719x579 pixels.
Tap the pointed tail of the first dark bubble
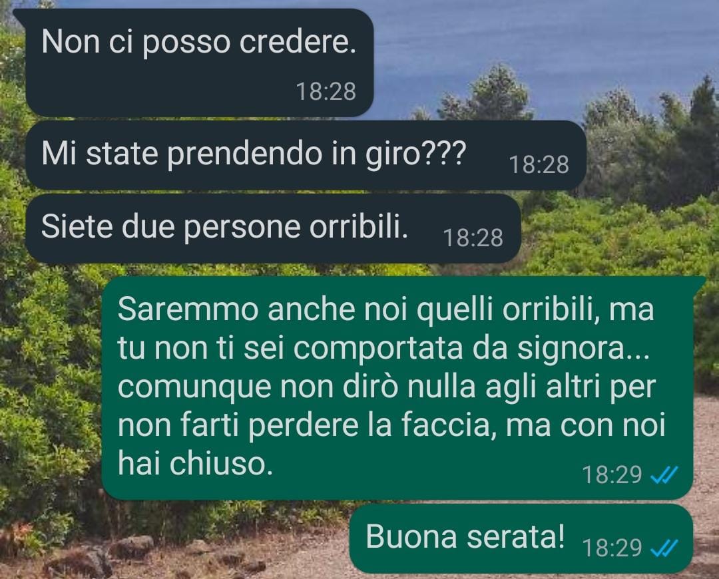click(x=21, y=15)
